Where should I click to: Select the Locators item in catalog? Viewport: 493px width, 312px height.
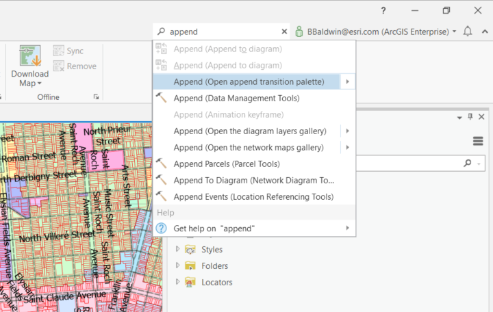click(217, 282)
